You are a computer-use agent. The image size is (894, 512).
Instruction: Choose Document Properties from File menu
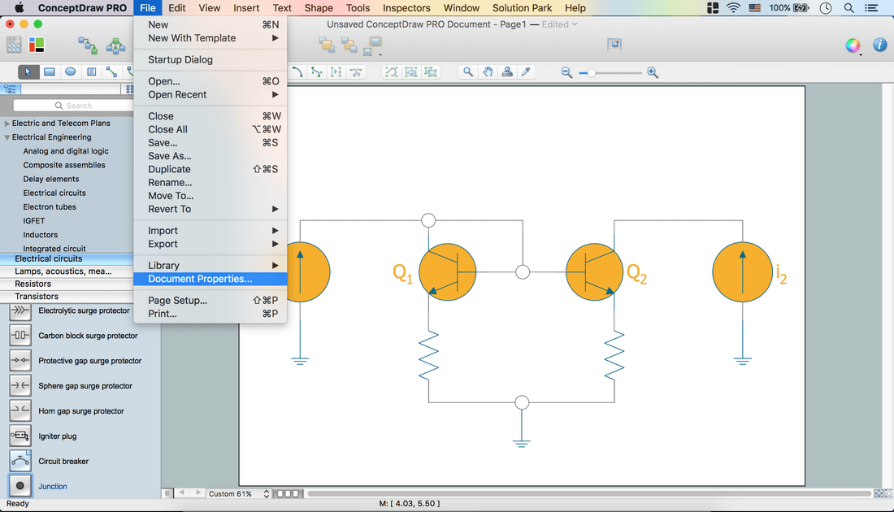tap(200, 279)
